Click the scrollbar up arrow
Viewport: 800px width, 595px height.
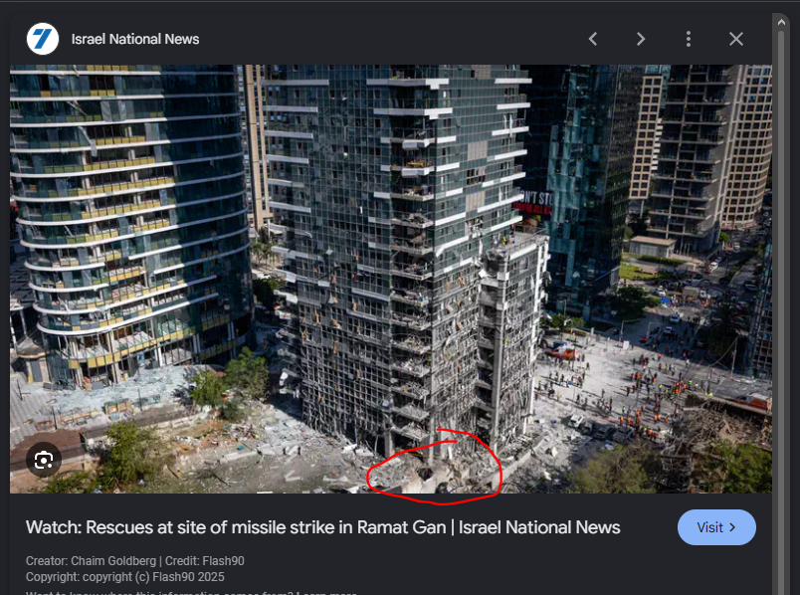point(781,22)
